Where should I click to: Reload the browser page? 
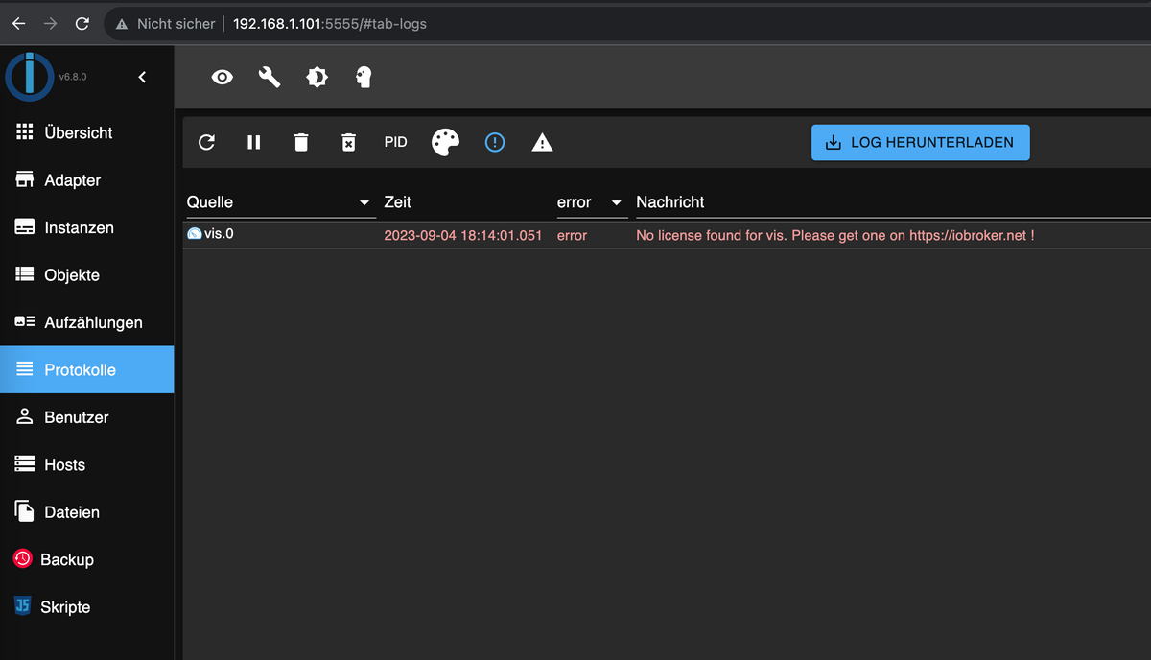tap(82, 23)
